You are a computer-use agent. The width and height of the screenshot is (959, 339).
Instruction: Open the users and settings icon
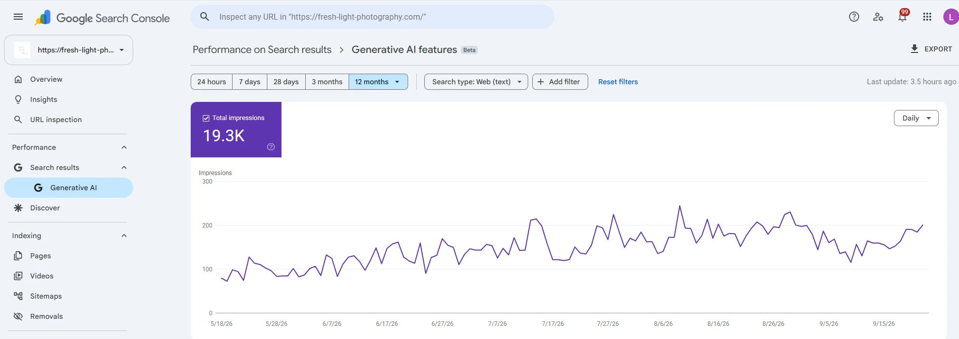[878, 17]
